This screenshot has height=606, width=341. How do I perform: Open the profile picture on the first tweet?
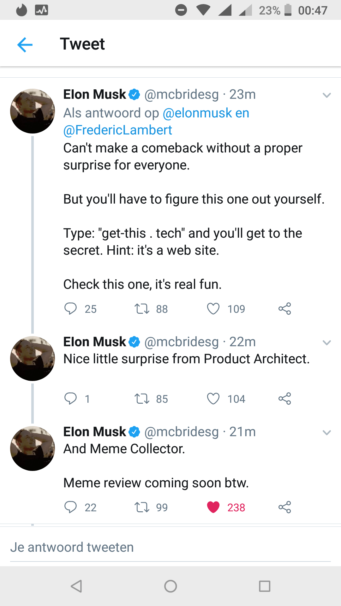(x=33, y=111)
